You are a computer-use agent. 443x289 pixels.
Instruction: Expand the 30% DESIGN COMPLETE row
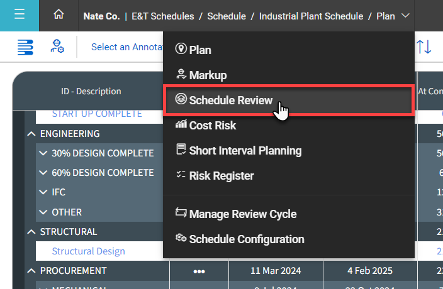pyautogui.click(x=43, y=153)
